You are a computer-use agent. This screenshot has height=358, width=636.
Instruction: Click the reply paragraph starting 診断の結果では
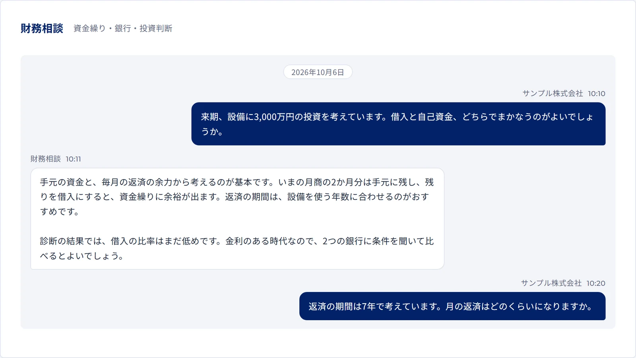(237, 248)
